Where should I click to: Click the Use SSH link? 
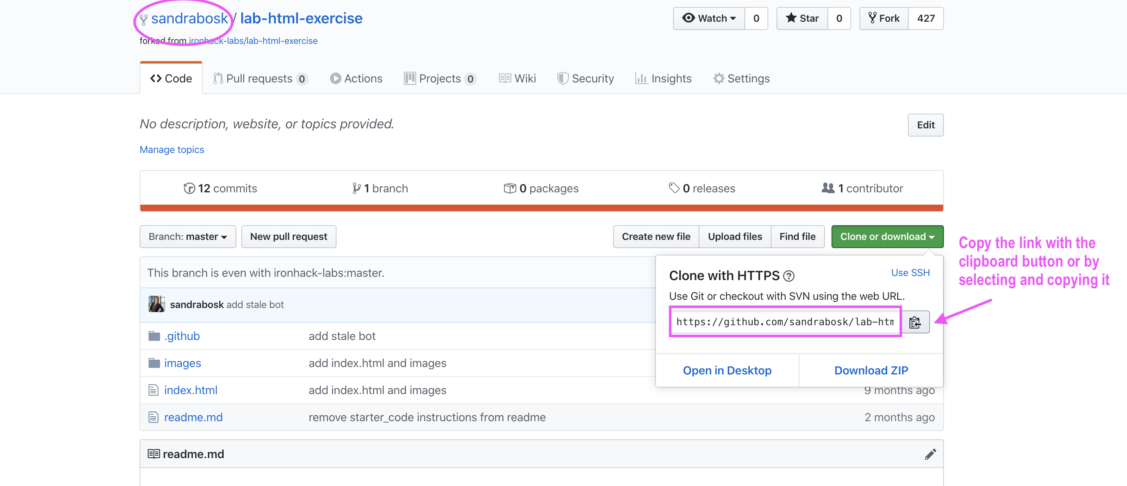tap(910, 273)
